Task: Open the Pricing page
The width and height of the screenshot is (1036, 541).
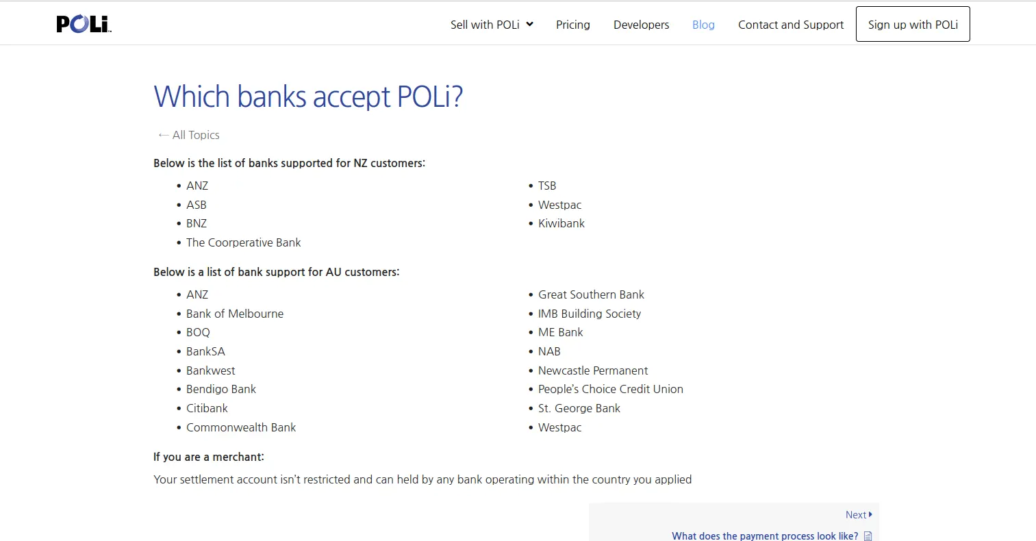Action: pos(573,25)
